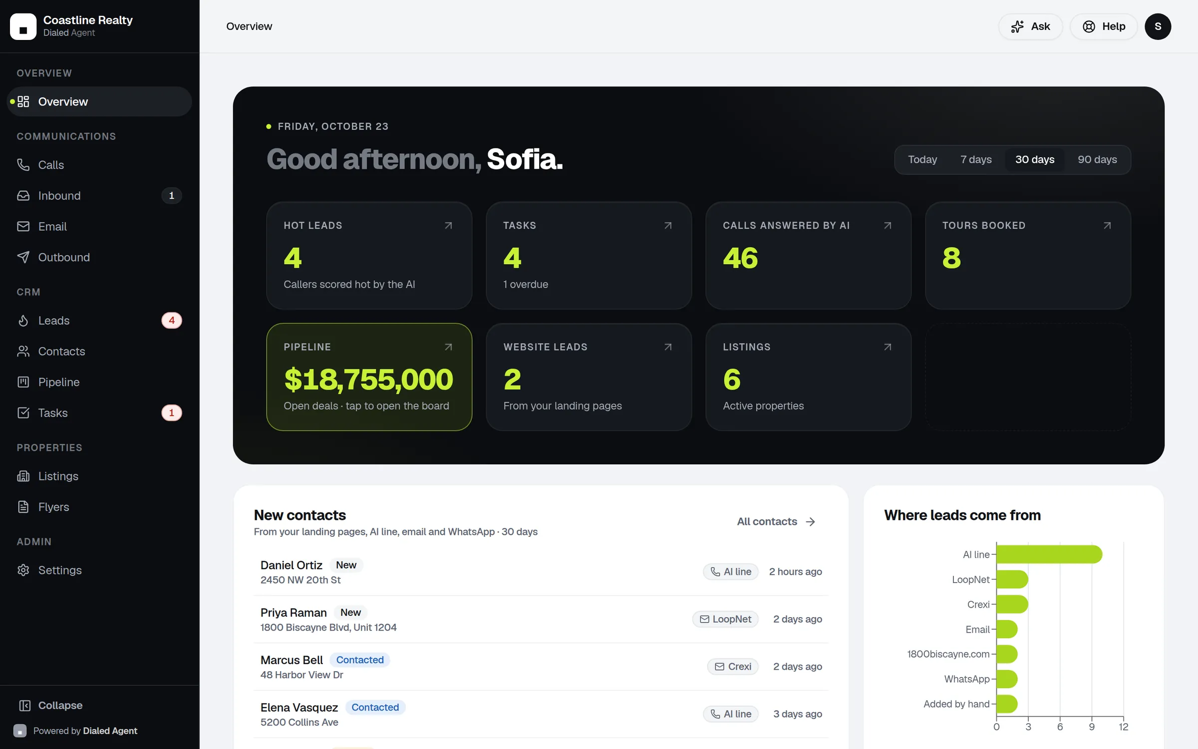Viewport: 1198px width, 749px height.
Task: Open Settings gear in Admin section
Action: 99,570
